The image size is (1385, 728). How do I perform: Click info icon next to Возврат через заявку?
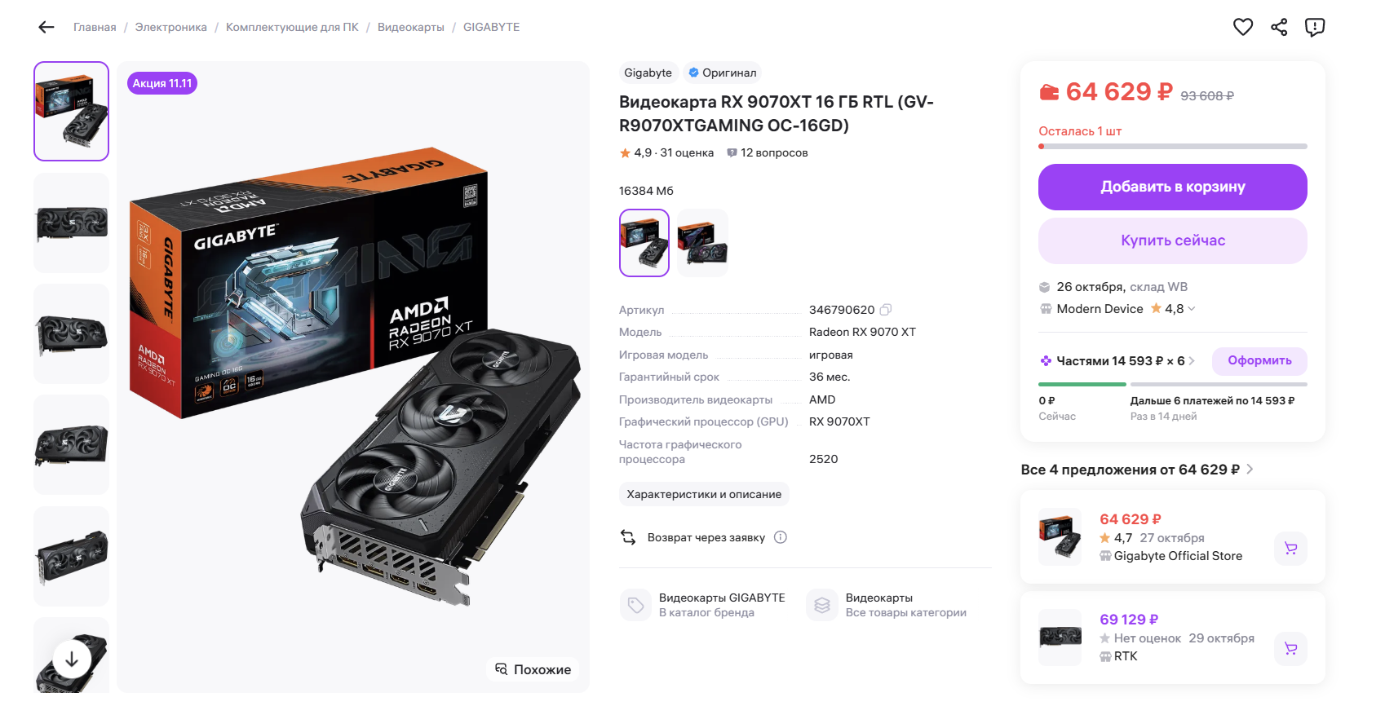tap(781, 537)
